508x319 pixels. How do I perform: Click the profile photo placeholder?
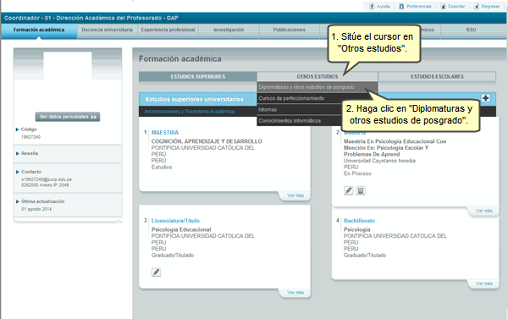point(68,66)
